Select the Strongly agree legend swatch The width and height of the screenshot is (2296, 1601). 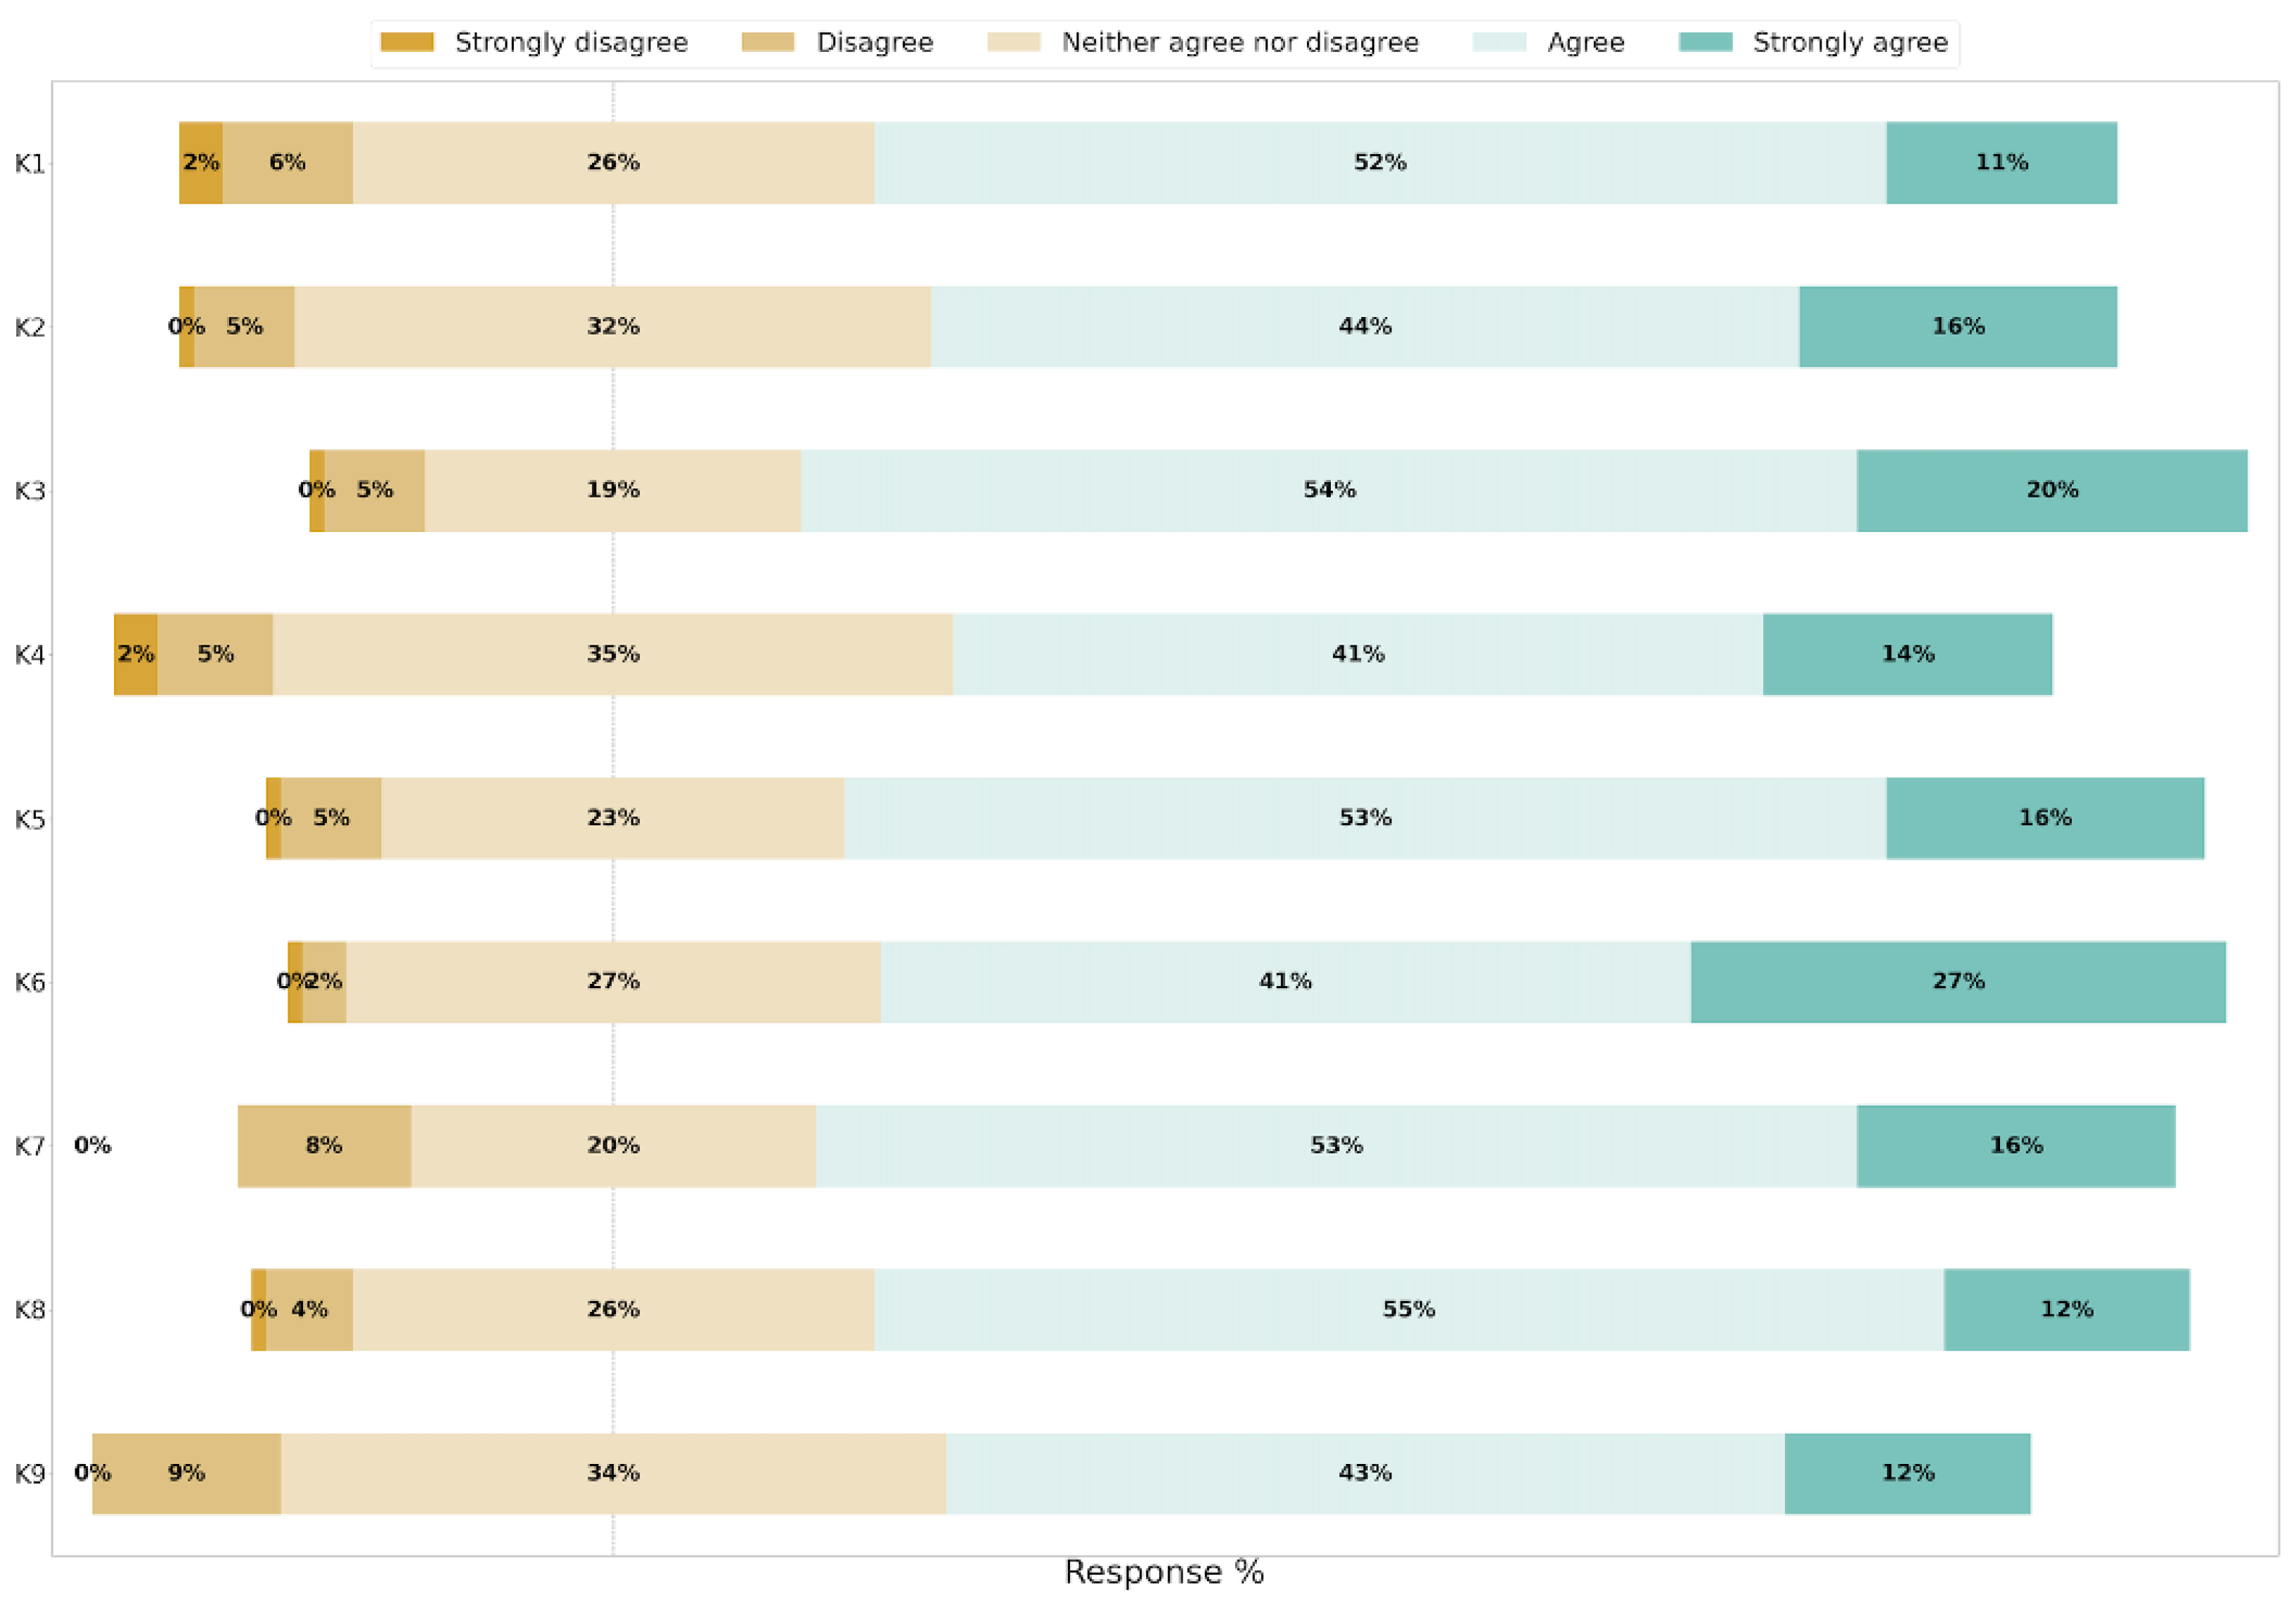coord(1705,42)
